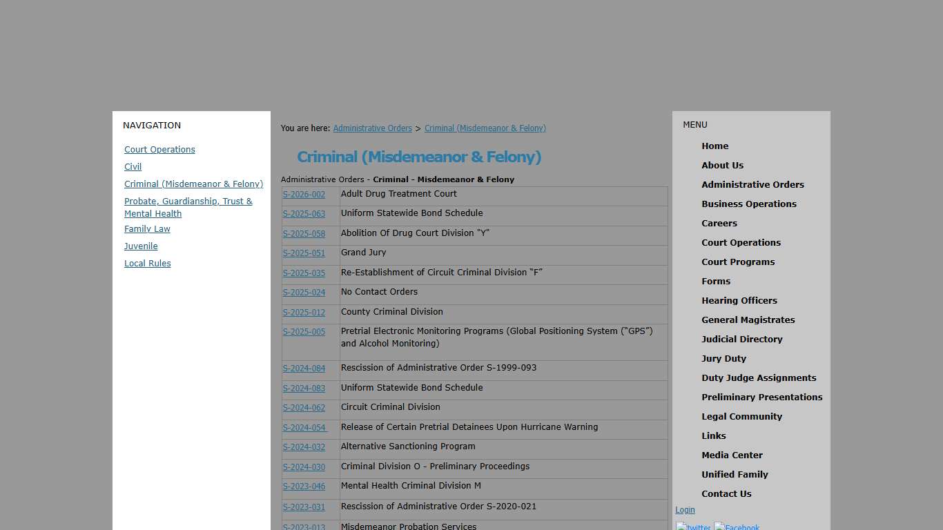
Task: Open order S-2026-002 Adult Drug Treatment Court
Action: click(304, 195)
